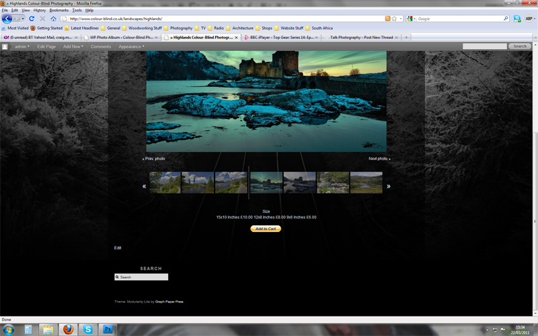
Task: Switch to the BBC iPlayer Top Gear tab
Action: coord(281,38)
